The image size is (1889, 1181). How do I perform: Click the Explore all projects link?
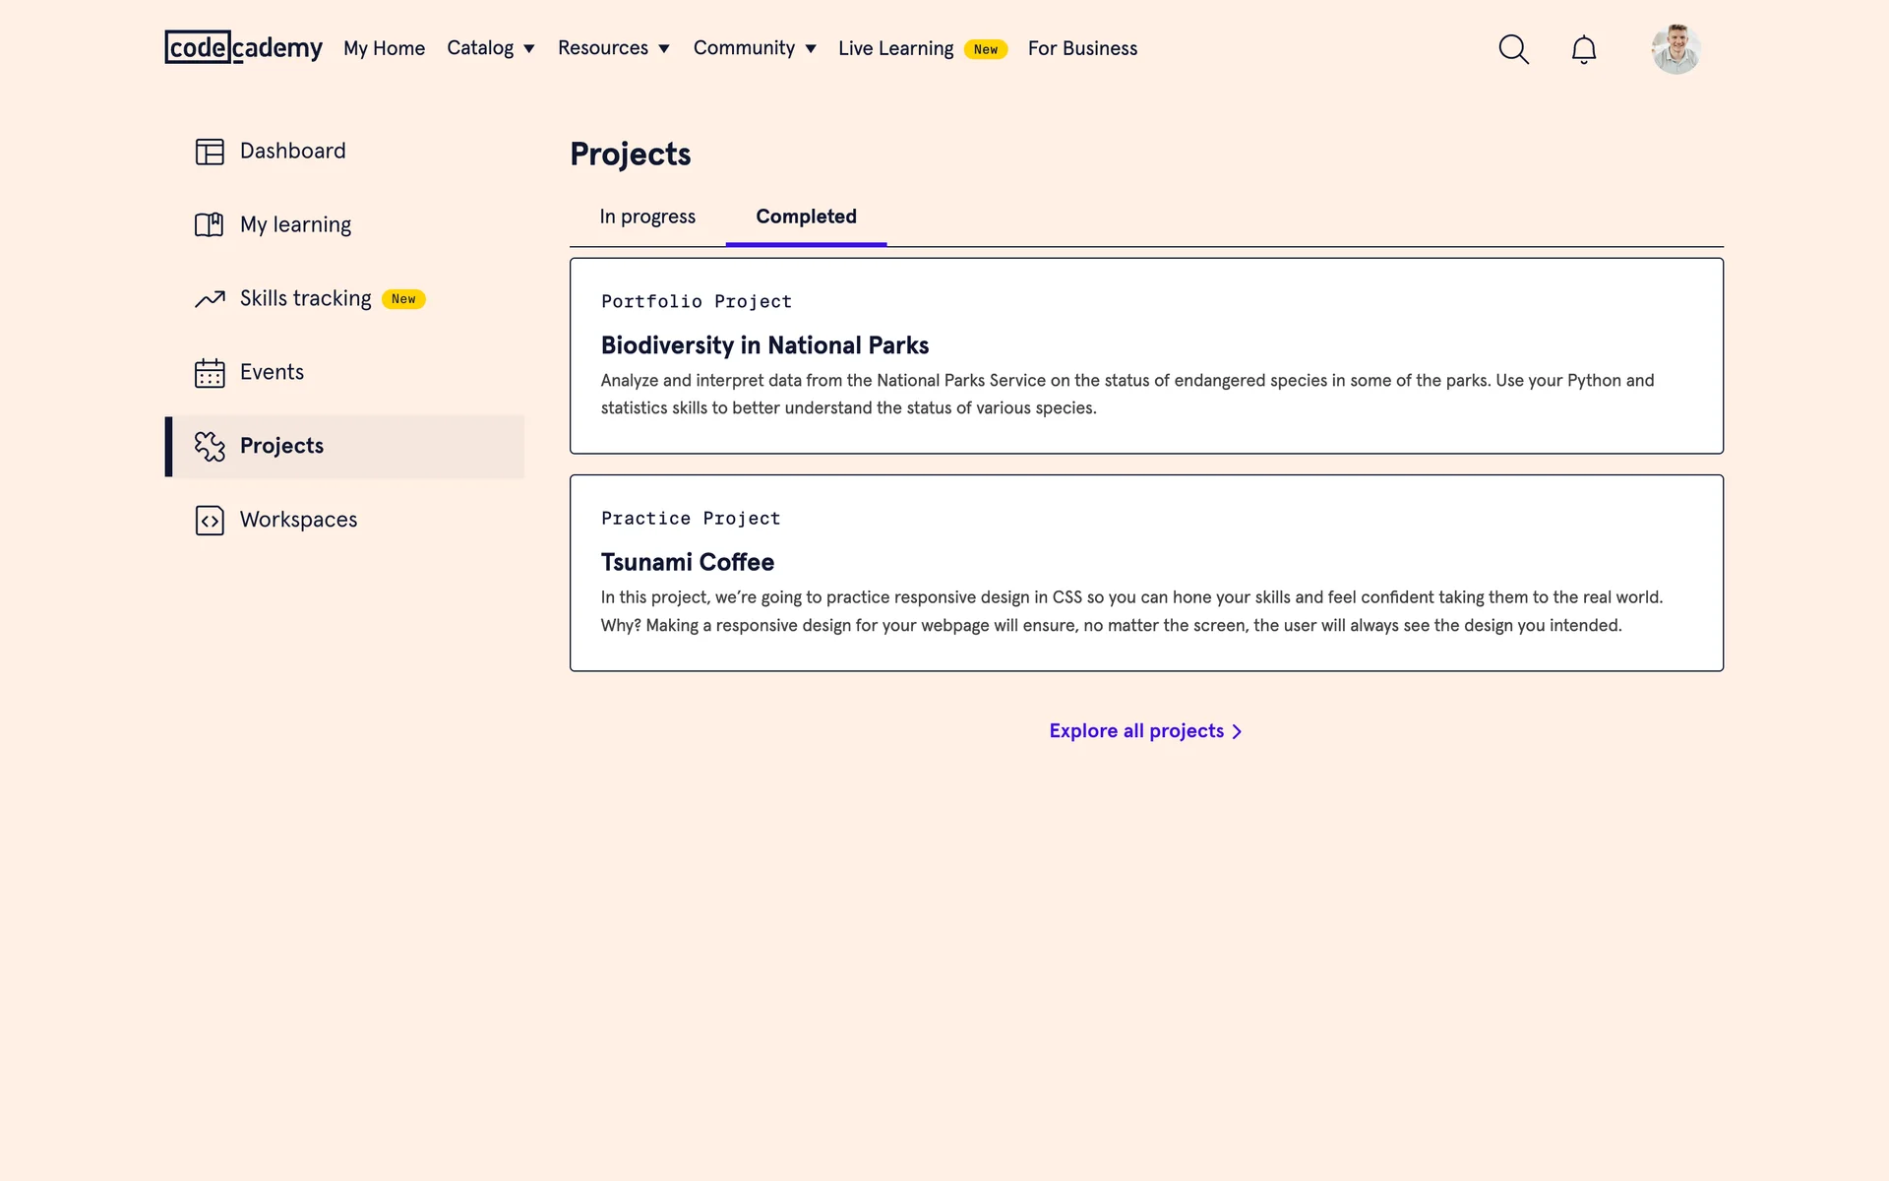coord(1145,731)
